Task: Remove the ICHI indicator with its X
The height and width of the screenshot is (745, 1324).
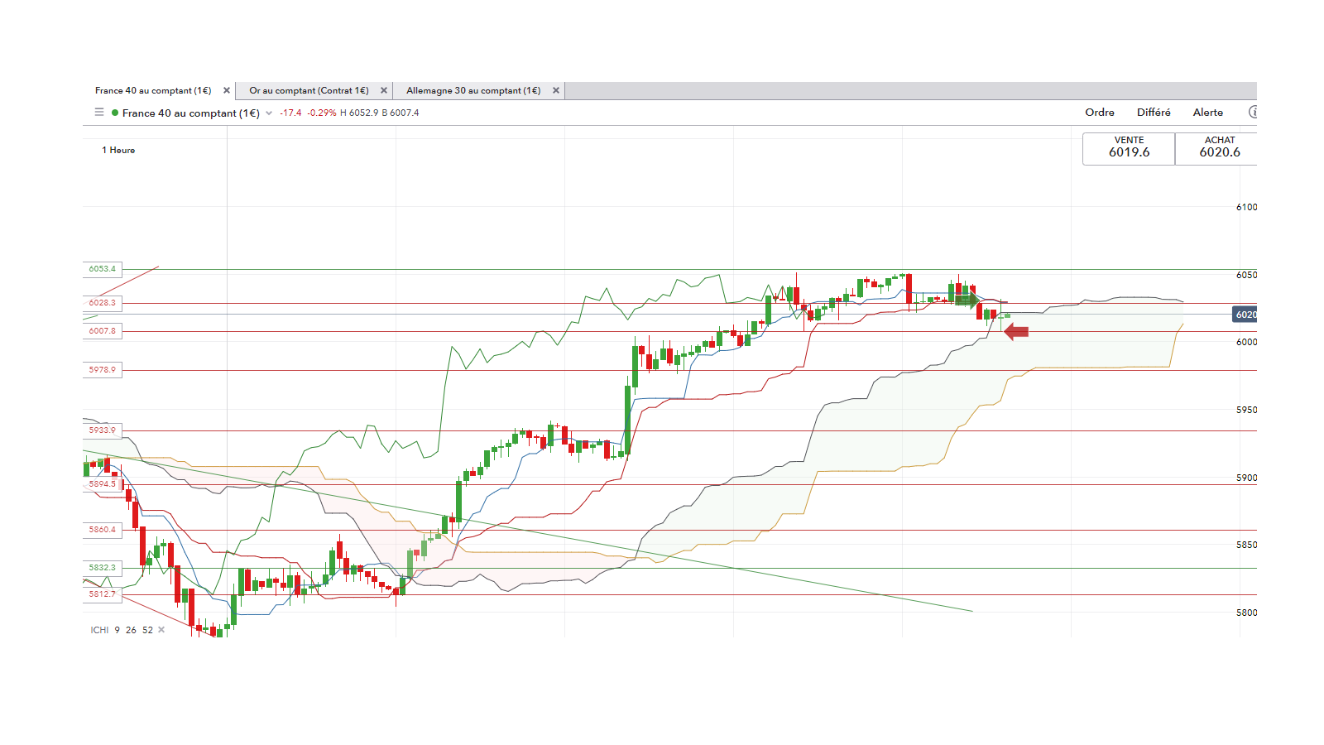Action: pyautogui.click(x=161, y=630)
